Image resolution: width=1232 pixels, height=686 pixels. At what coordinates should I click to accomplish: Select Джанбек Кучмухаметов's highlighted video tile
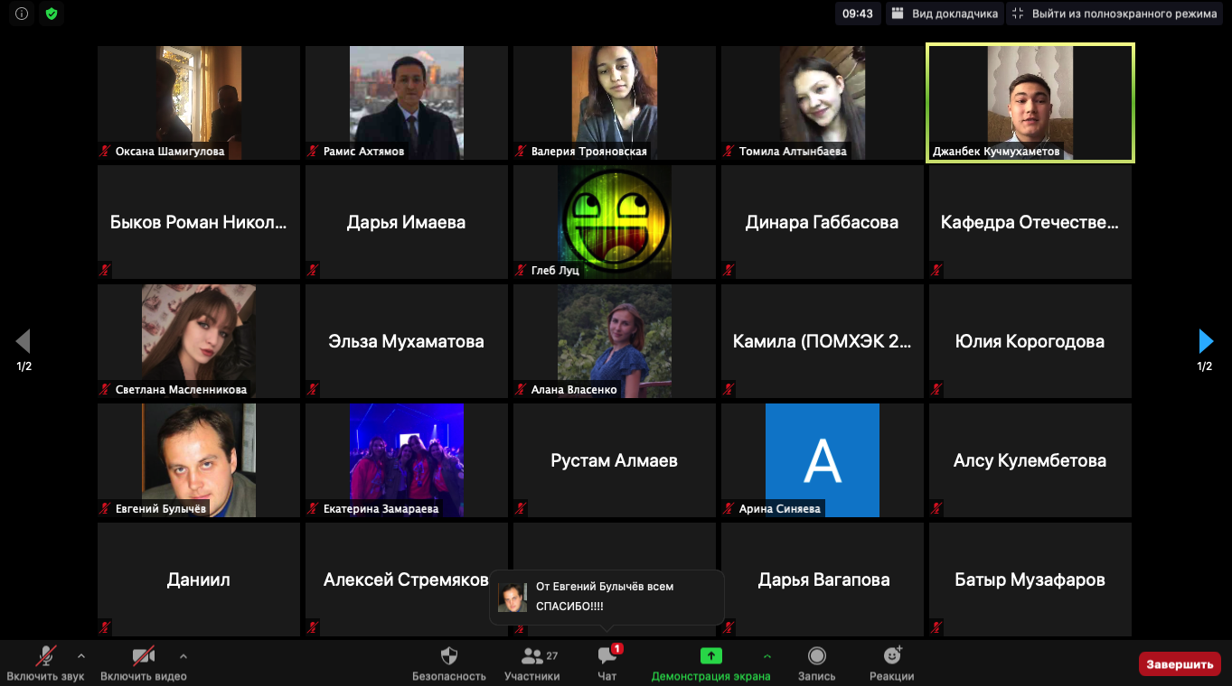pyautogui.click(x=1030, y=103)
